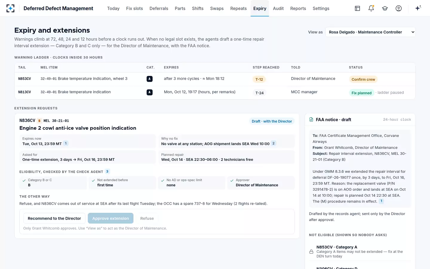This screenshot has height=269, width=430.
Task: Open the layout panel icon
Action: (357, 8)
